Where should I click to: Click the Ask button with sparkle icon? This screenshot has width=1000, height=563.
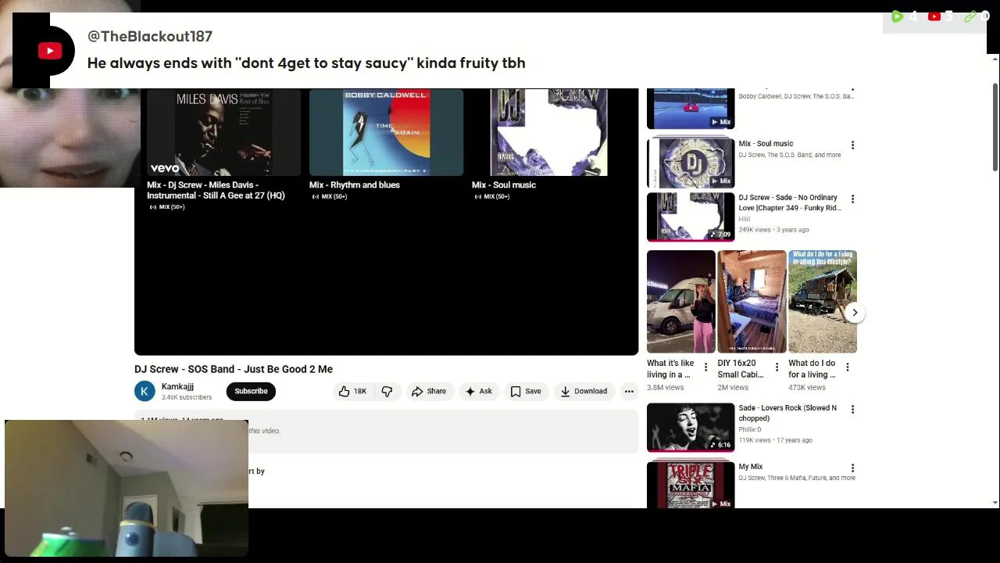click(478, 391)
